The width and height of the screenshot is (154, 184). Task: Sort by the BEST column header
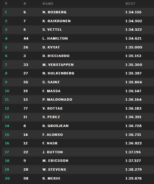(130, 4)
